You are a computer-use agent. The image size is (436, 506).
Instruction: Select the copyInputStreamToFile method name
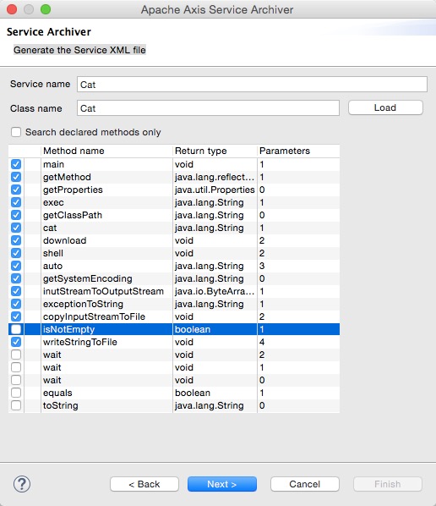94,316
